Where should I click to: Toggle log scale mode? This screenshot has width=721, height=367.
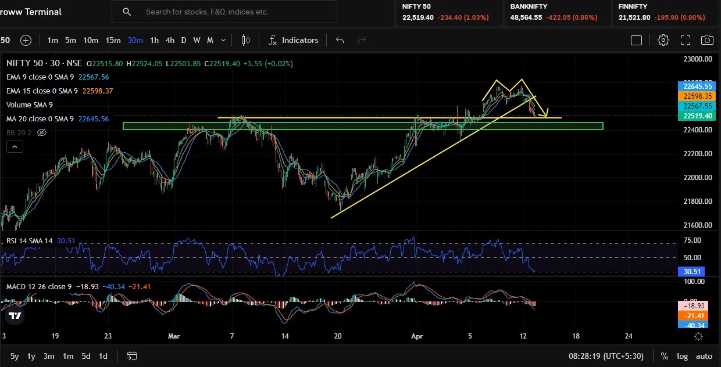click(x=682, y=356)
